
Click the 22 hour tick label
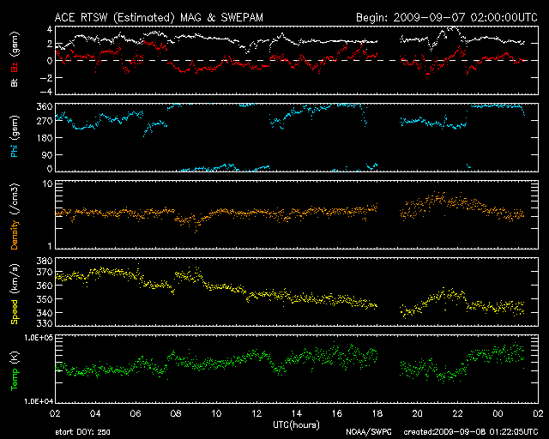click(457, 414)
